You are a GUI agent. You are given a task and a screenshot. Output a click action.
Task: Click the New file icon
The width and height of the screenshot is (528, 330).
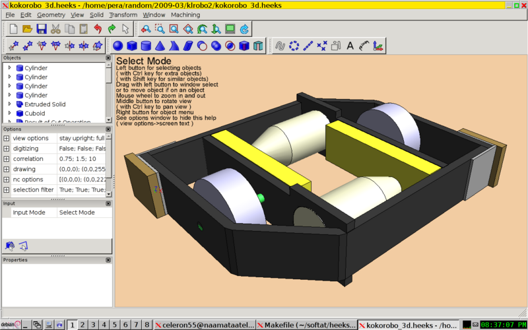click(x=13, y=29)
